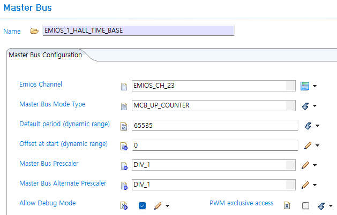Click the document icon beside Master Bus Alternate Prescaler

coord(124,186)
